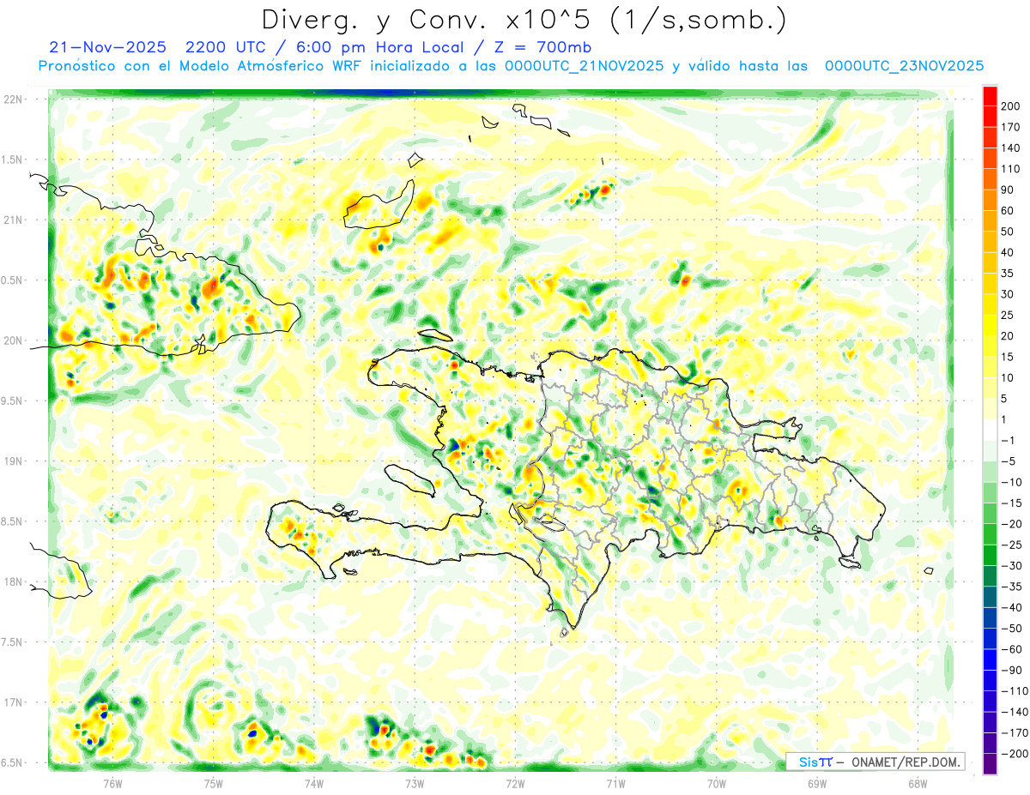Click the positive "35" color bar value

[1009, 274]
